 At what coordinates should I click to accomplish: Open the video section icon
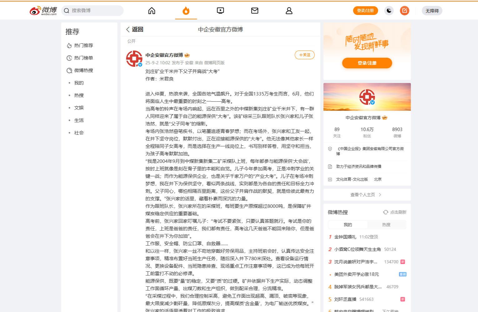(x=220, y=11)
